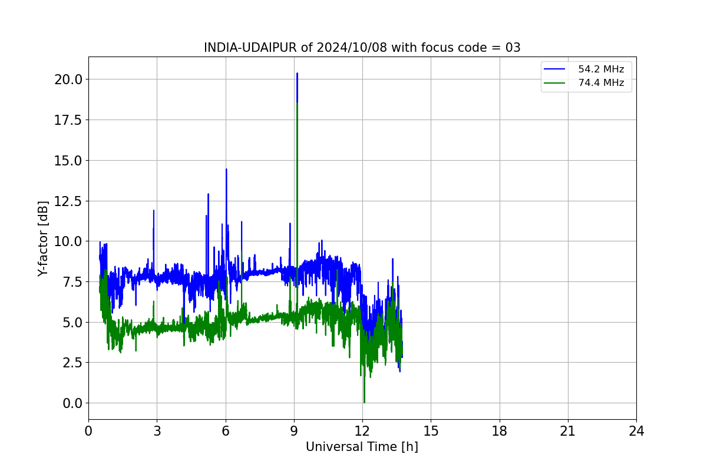Click the blue spike peak near 14.5 dB
This screenshot has height=471, width=707.
(226, 170)
